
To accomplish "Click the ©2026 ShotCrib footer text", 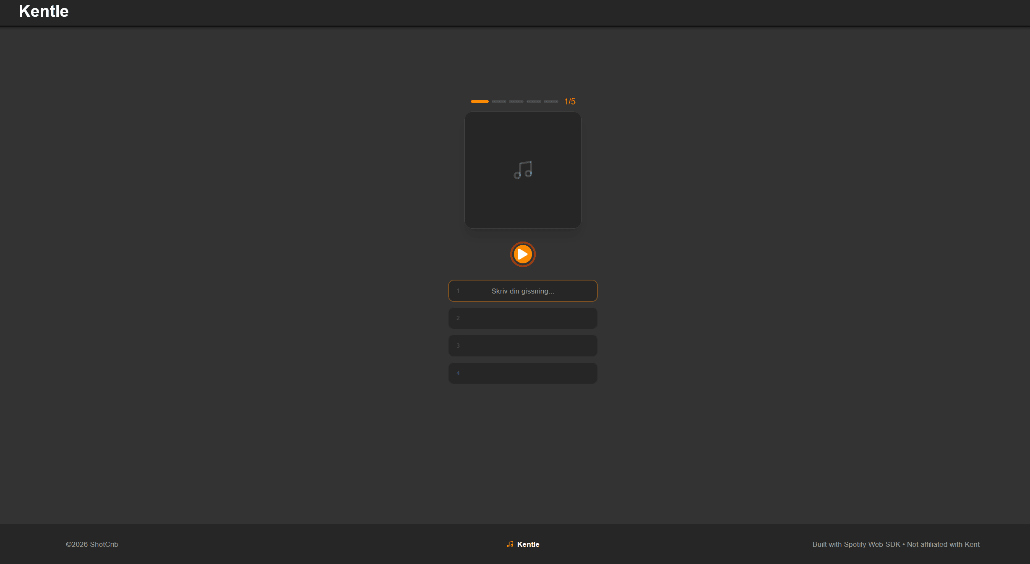I will 92,544.
